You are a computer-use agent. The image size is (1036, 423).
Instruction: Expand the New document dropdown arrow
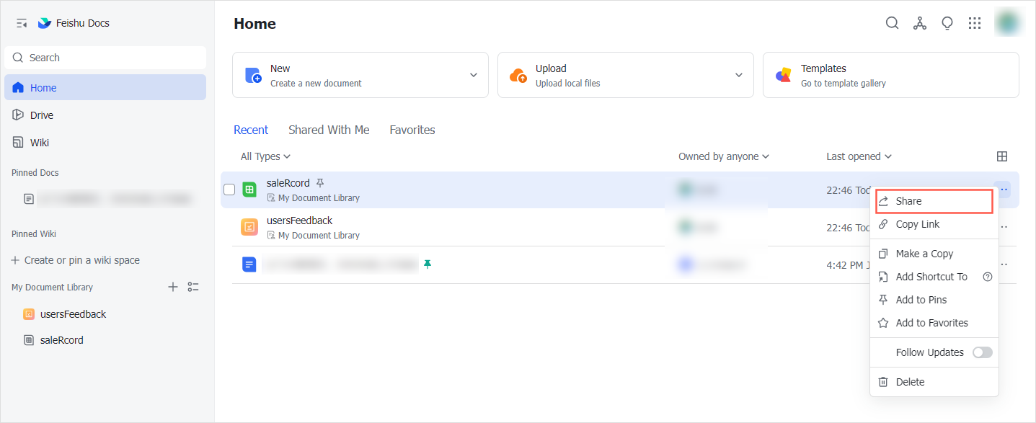(474, 75)
